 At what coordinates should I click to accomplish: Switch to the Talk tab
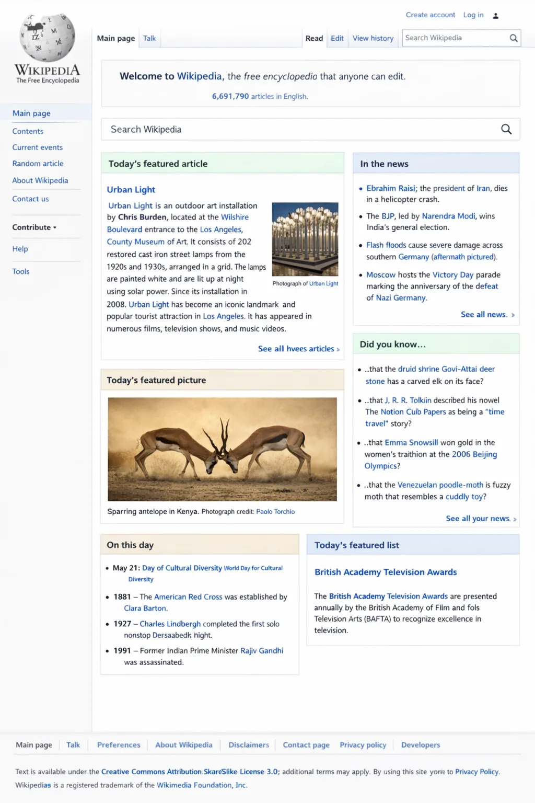click(149, 38)
